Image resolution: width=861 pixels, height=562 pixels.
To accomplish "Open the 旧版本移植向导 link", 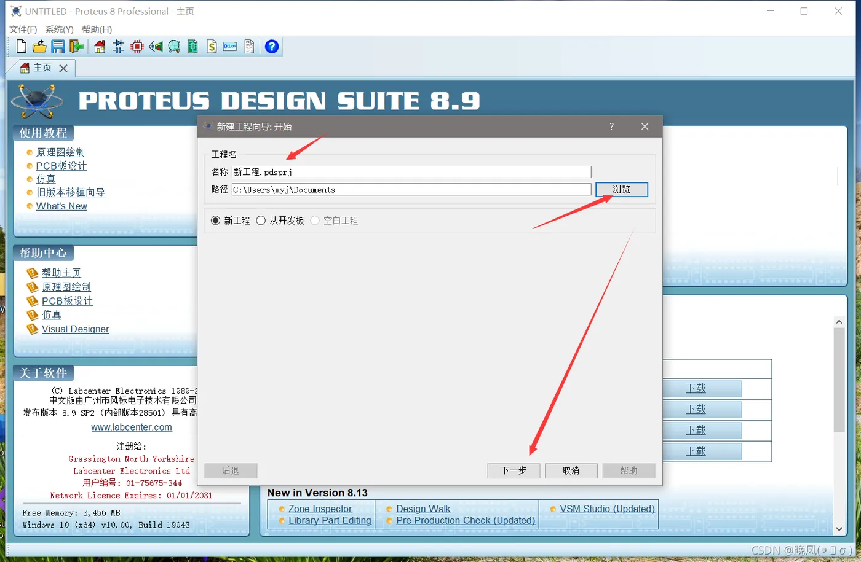I will click(x=70, y=192).
